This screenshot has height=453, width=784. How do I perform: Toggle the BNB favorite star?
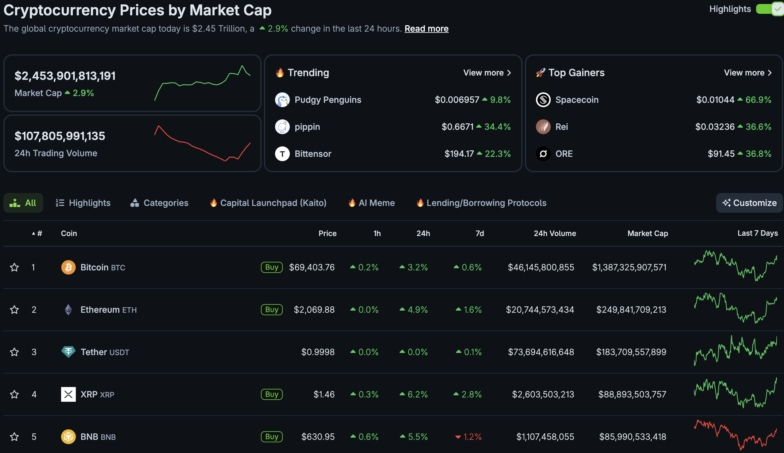[x=14, y=436]
